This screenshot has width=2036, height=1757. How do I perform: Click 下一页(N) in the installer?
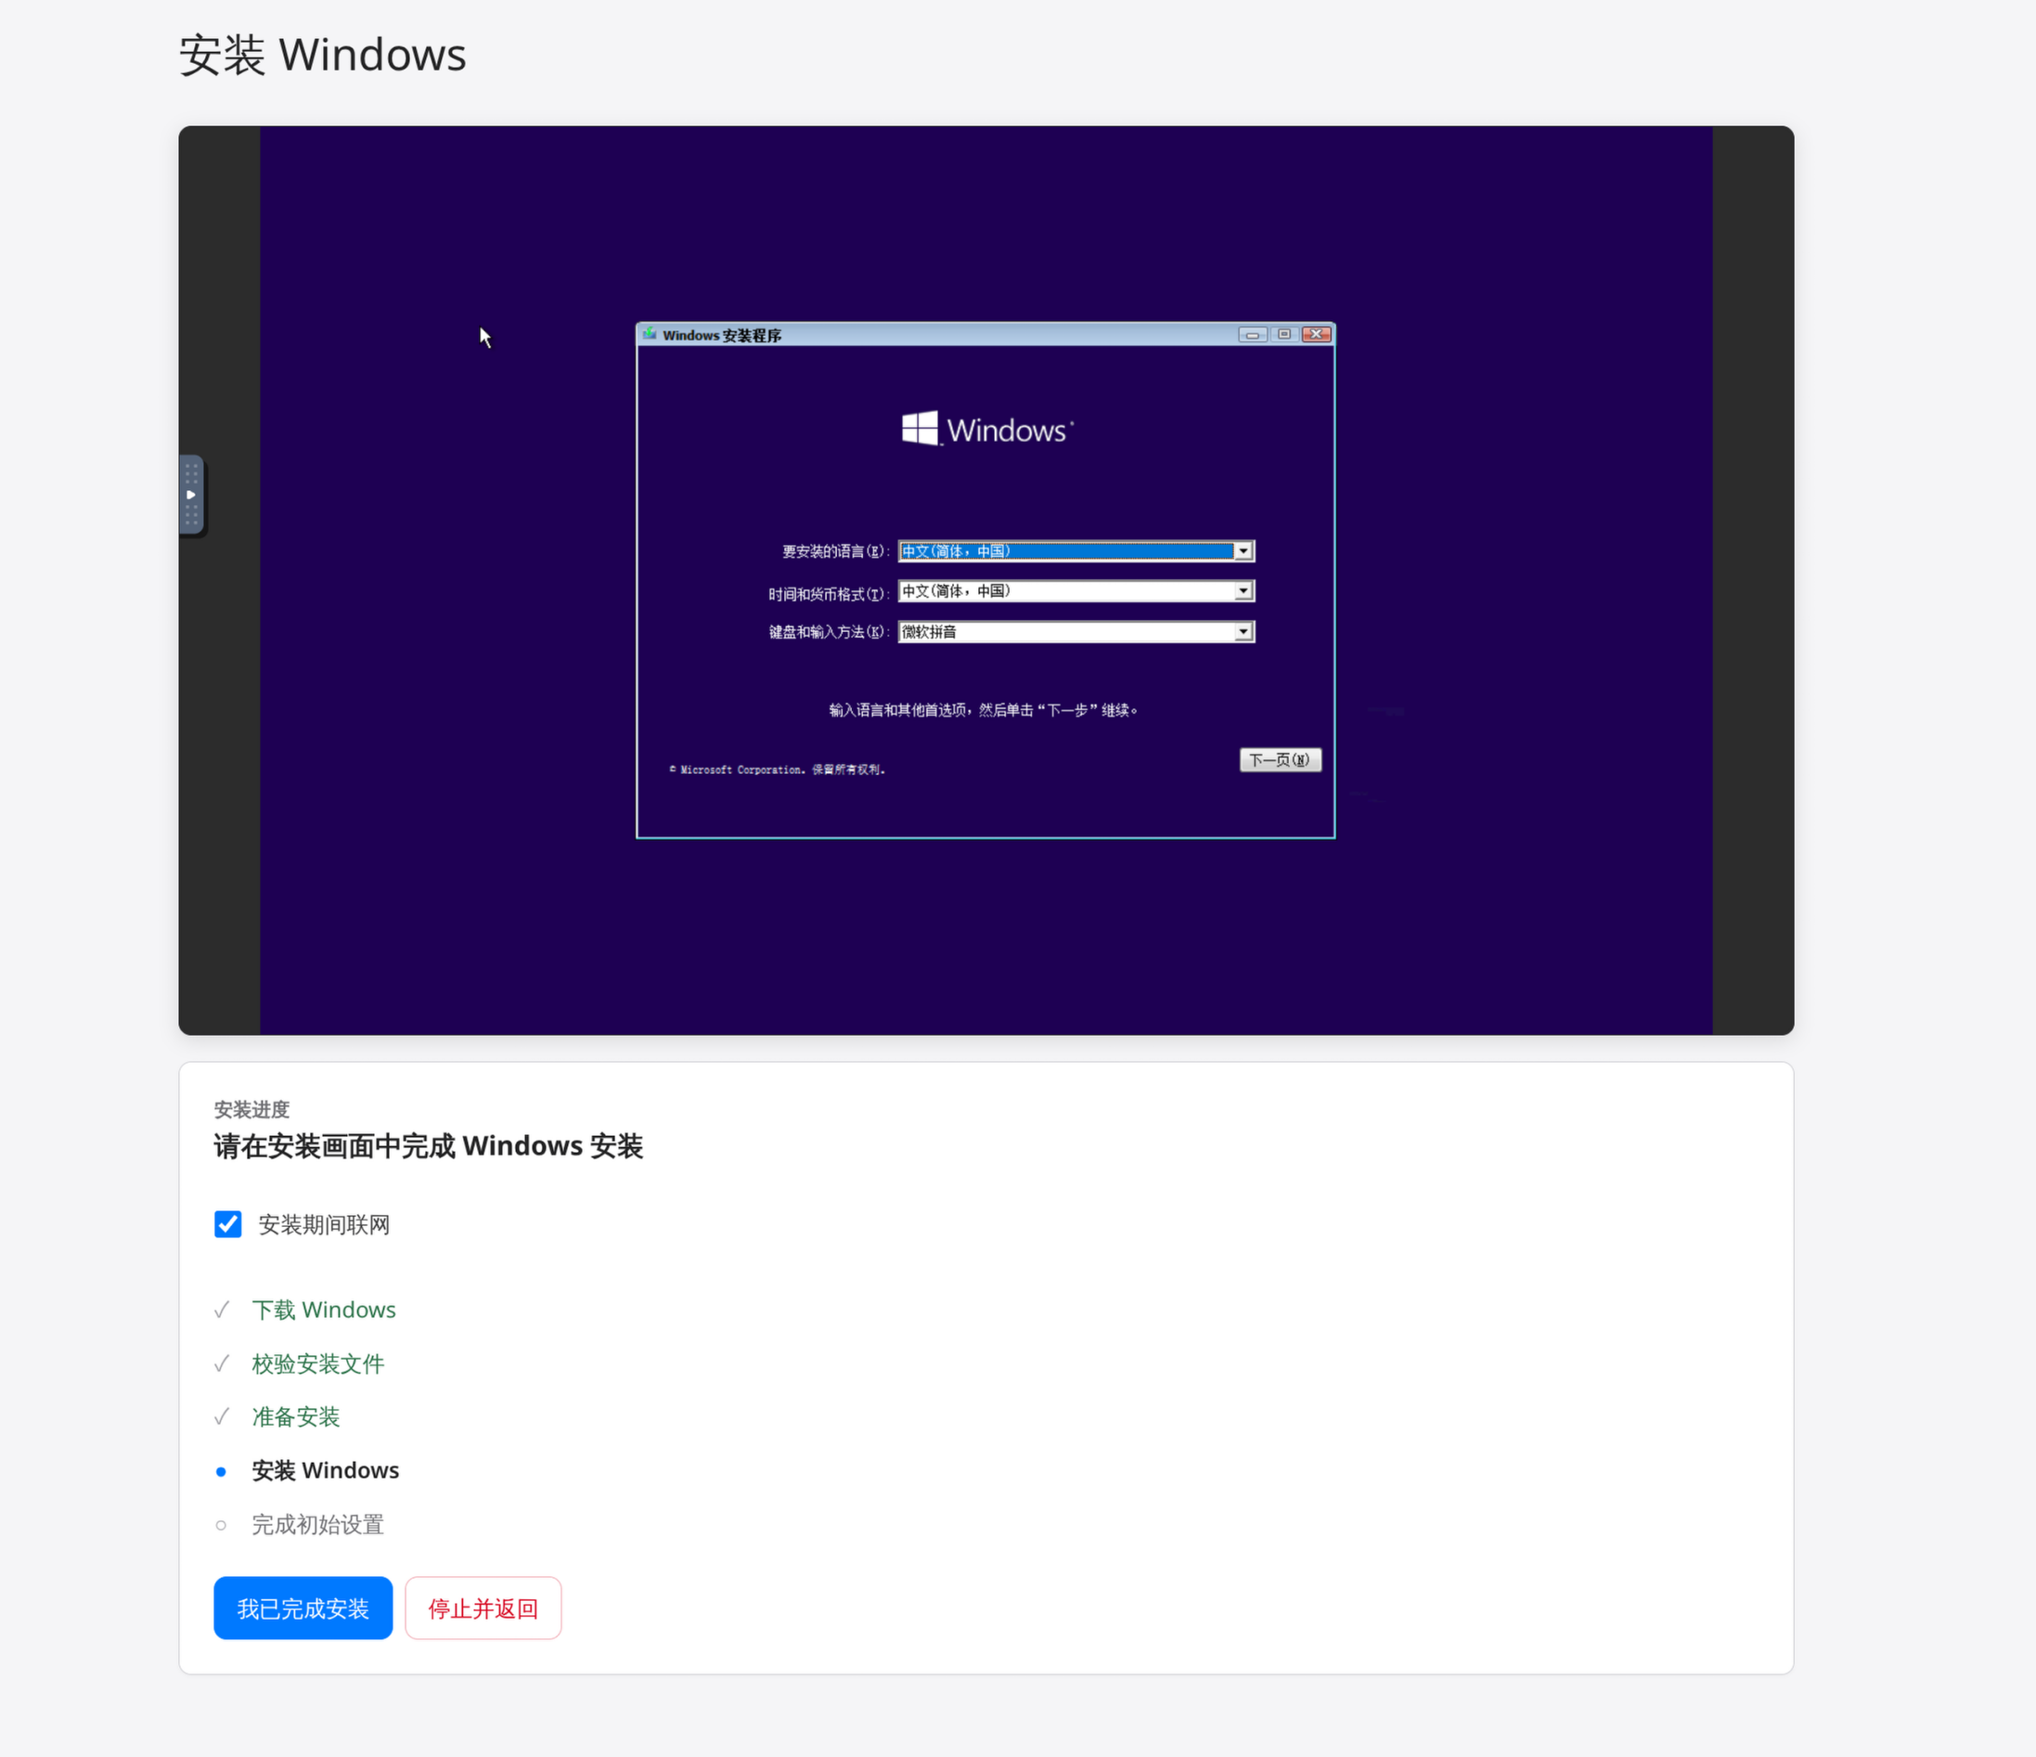click(1281, 760)
